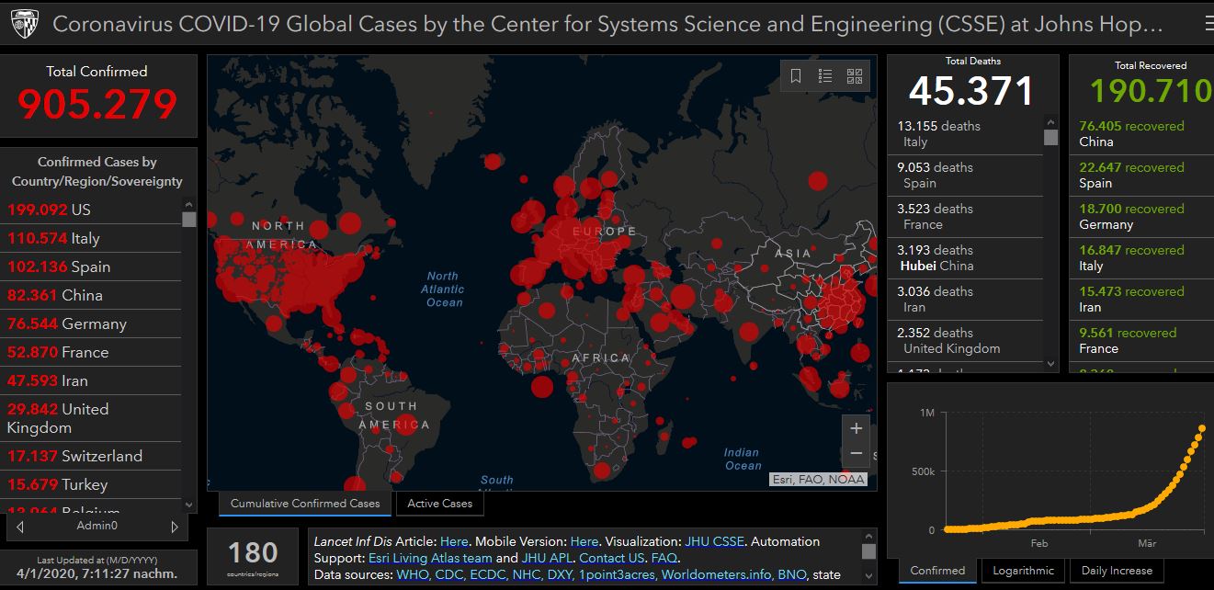The height and width of the screenshot is (590, 1214).
Task: Switch chart to Logarithmic view
Action: [x=1024, y=571]
